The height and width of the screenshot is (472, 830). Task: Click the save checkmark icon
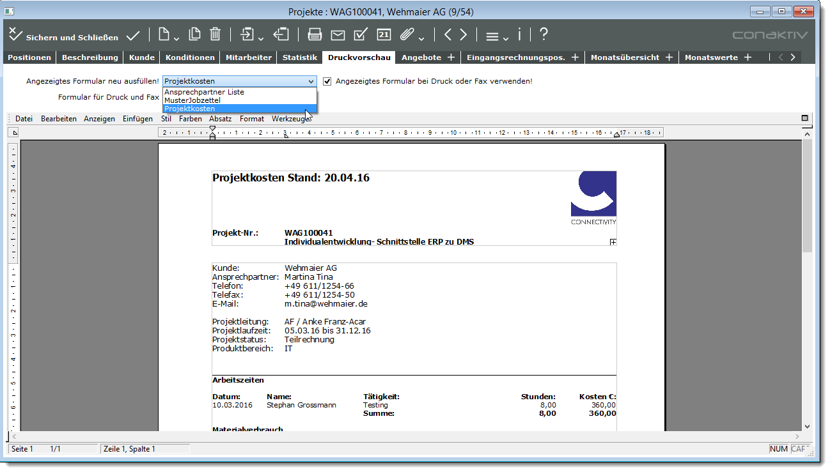point(133,35)
